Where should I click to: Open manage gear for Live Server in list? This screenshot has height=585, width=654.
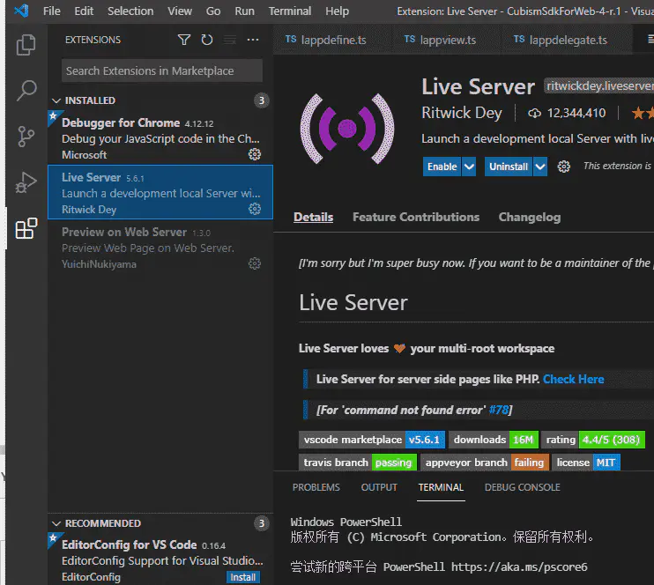[255, 209]
